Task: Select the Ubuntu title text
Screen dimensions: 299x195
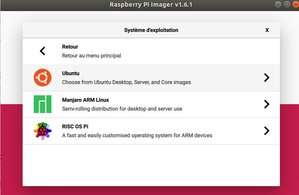Action: pos(71,73)
